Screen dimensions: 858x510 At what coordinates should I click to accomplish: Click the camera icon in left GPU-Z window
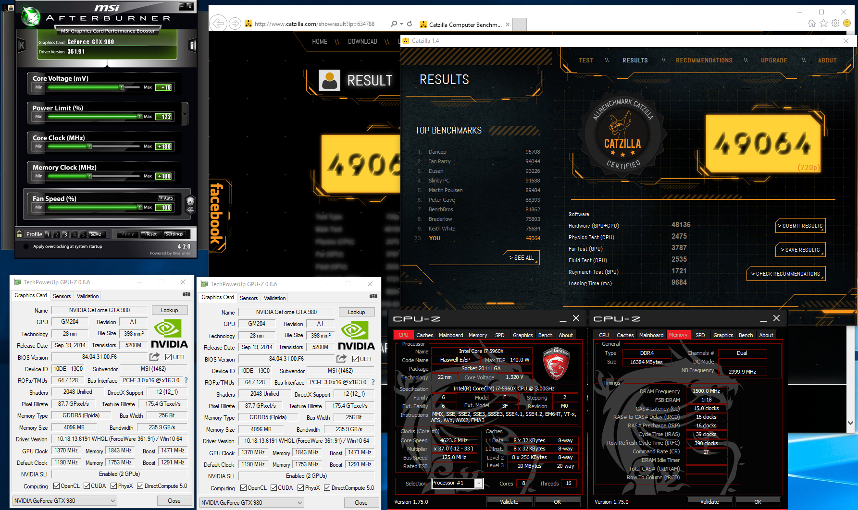[x=186, y=294]
